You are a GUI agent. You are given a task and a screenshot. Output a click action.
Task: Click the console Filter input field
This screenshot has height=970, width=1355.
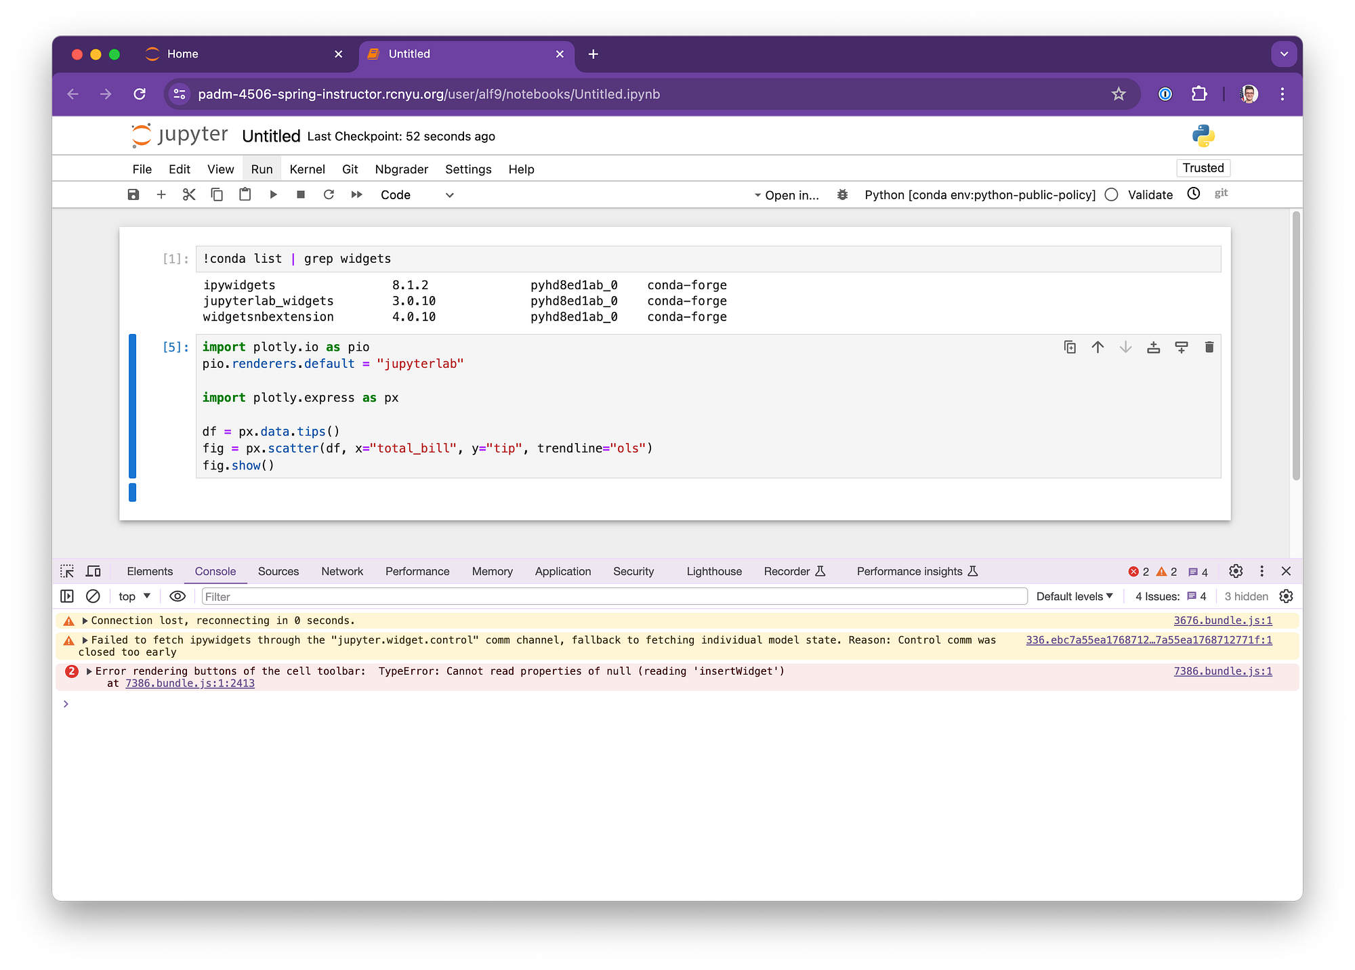click(613, 596)
